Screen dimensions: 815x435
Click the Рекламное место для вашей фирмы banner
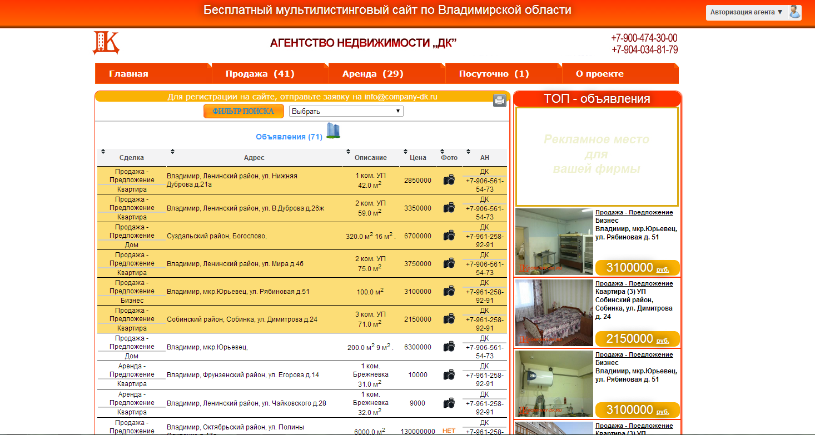(x=597, y=157)
